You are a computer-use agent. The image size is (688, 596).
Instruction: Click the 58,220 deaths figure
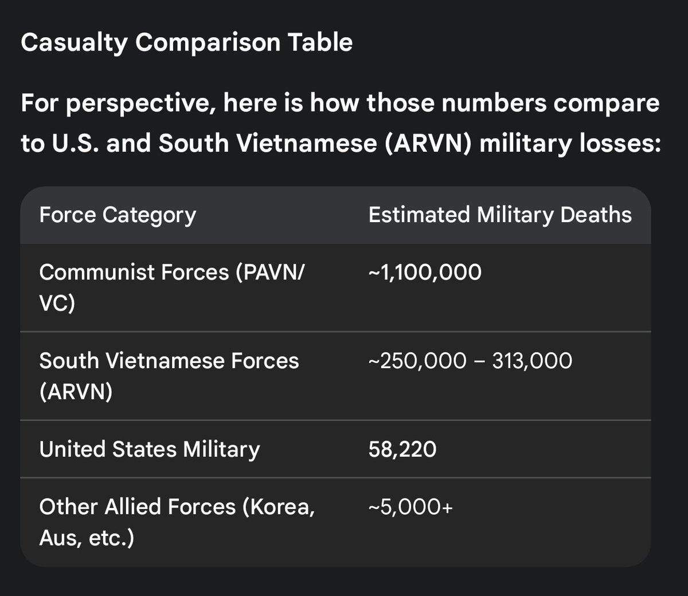click(402, 449)
